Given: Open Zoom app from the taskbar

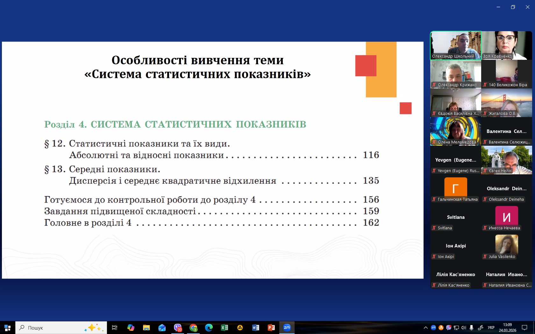Looking at the screenshot, I should (287, 327).
